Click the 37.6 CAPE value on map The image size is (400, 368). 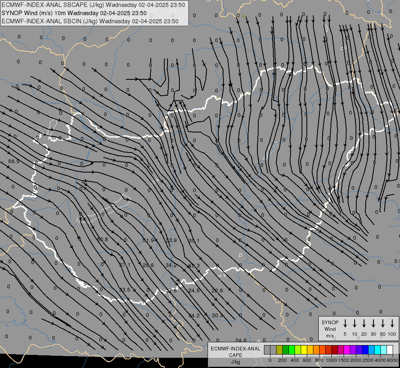click(171, 291)
